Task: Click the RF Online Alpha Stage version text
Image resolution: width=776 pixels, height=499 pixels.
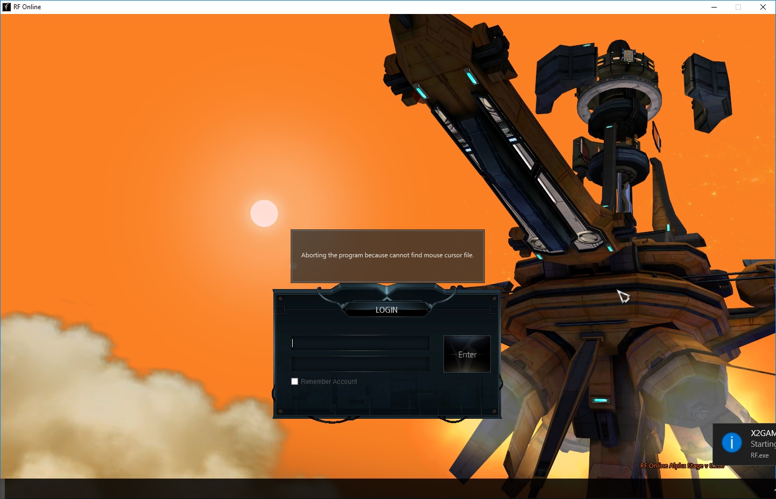Action: coord(682,466)
